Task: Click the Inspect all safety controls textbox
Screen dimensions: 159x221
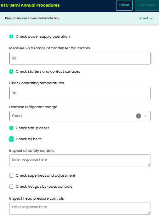Action: 80,161
